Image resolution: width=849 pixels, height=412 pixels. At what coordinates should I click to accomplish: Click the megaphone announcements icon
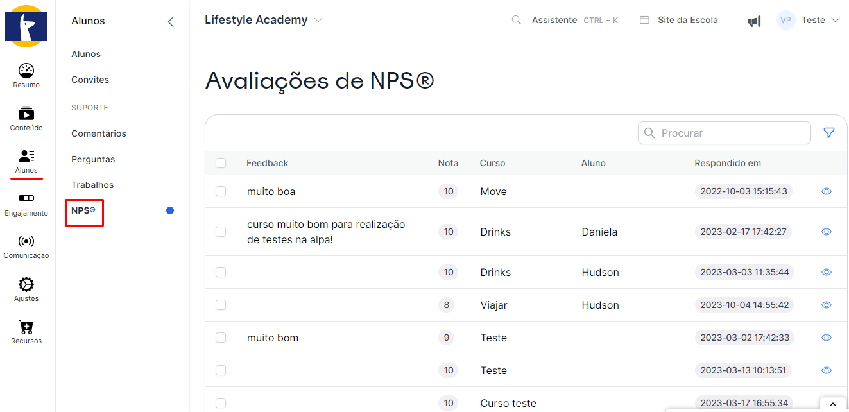pos(754,21)
